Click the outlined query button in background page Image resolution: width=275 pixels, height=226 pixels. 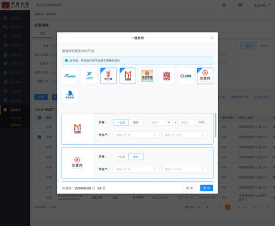248,46
